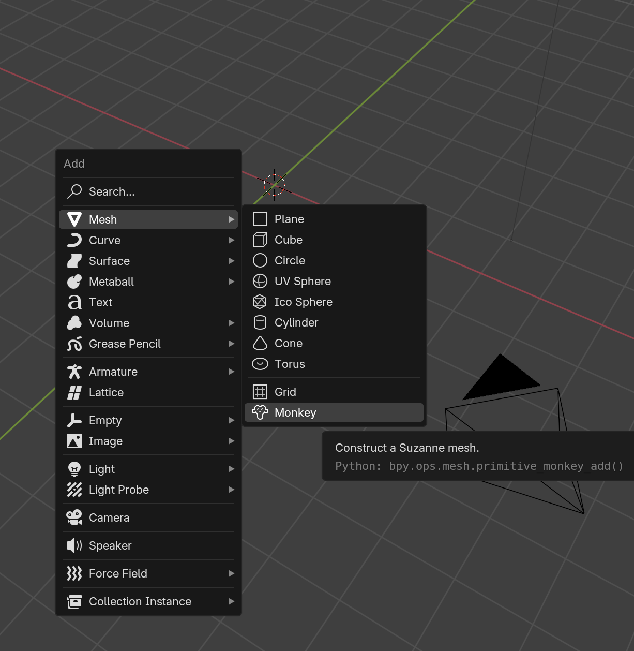Click the Circle primitive icon
Image resolution: width=634 pixels, height=651 pixels.
click(260, 260)
